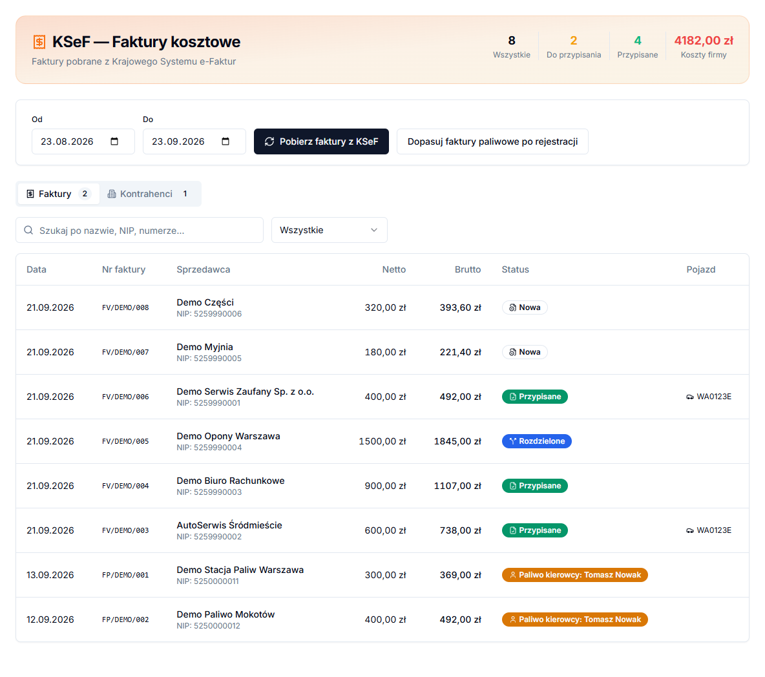Open calendar picker in the Od date field
765x677 pixels.
click(114, 141)
